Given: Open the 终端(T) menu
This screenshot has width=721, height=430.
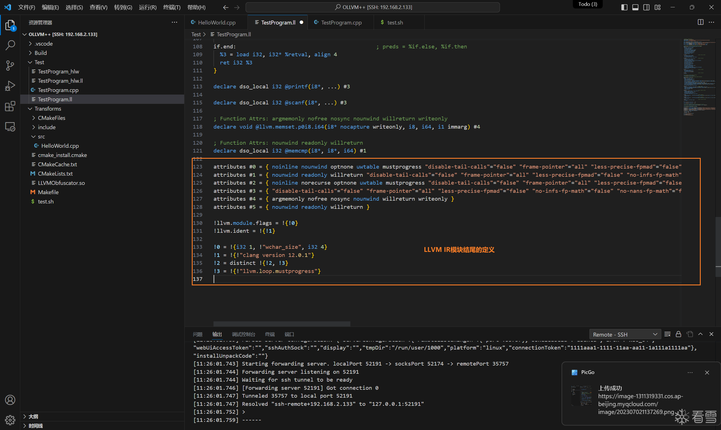Looking at the screenshot, I should [x=172, y=7].
